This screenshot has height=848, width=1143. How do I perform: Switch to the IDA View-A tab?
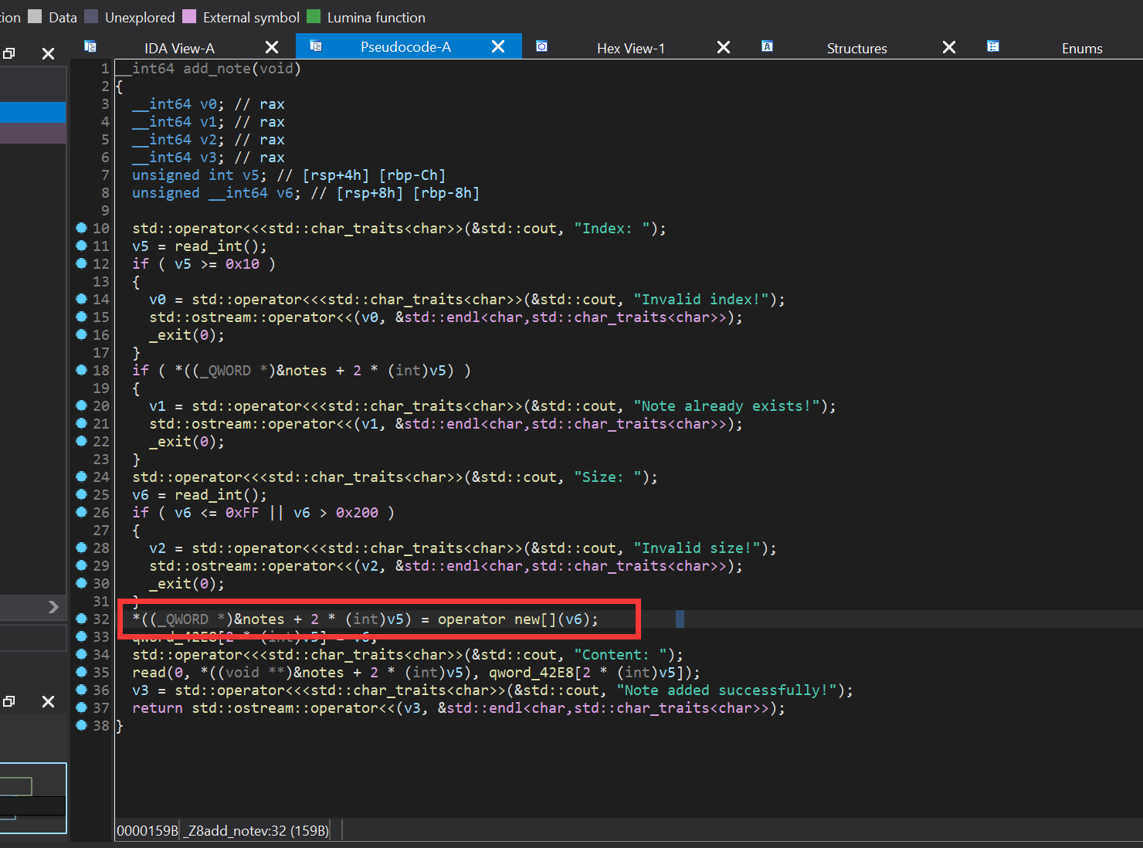click(x=179, y=48)
